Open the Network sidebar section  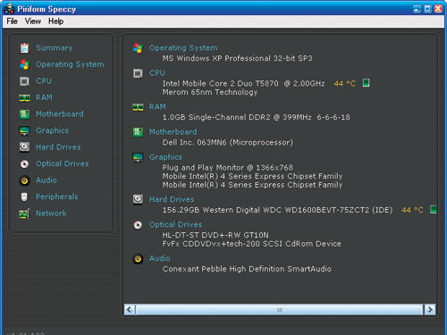(51, 214)
